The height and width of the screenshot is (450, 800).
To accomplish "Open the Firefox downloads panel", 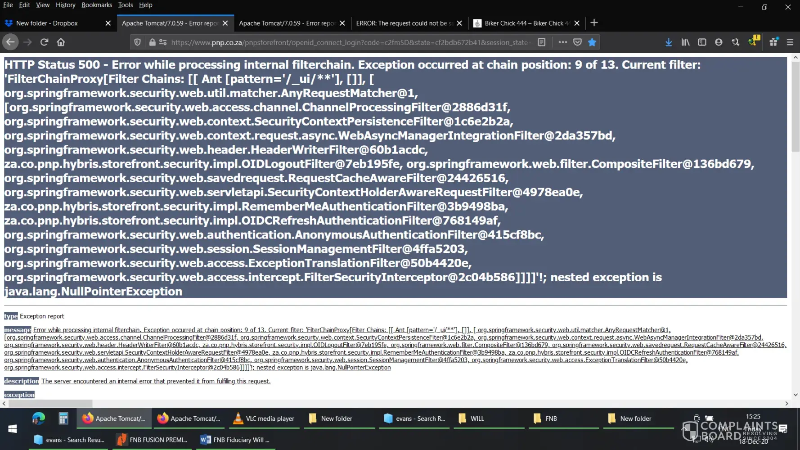I will [x=669, y=42].
